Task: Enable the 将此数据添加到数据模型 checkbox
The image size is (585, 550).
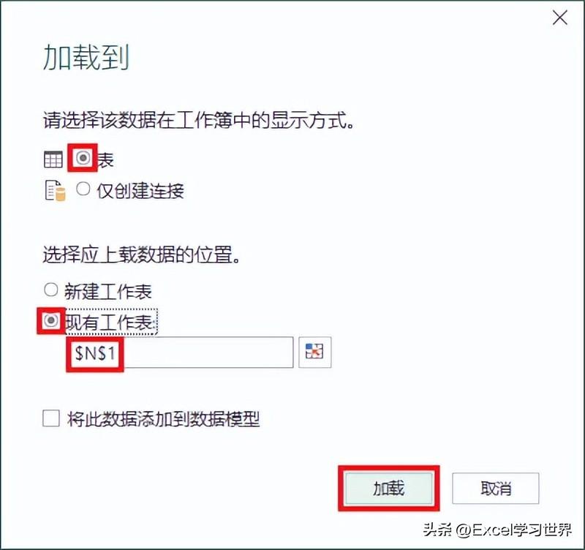Action: coord(51,418)
